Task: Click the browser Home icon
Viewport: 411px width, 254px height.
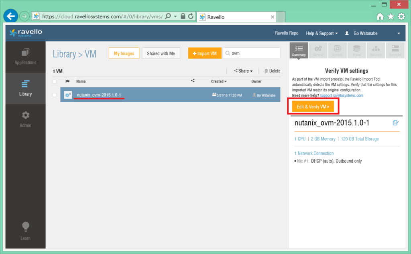Action: pos(380,17)
